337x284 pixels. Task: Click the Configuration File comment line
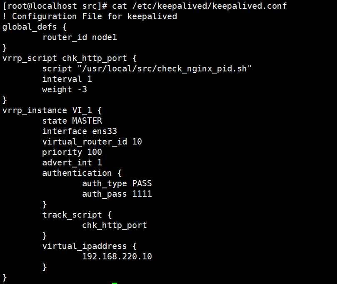click(90, 17)
